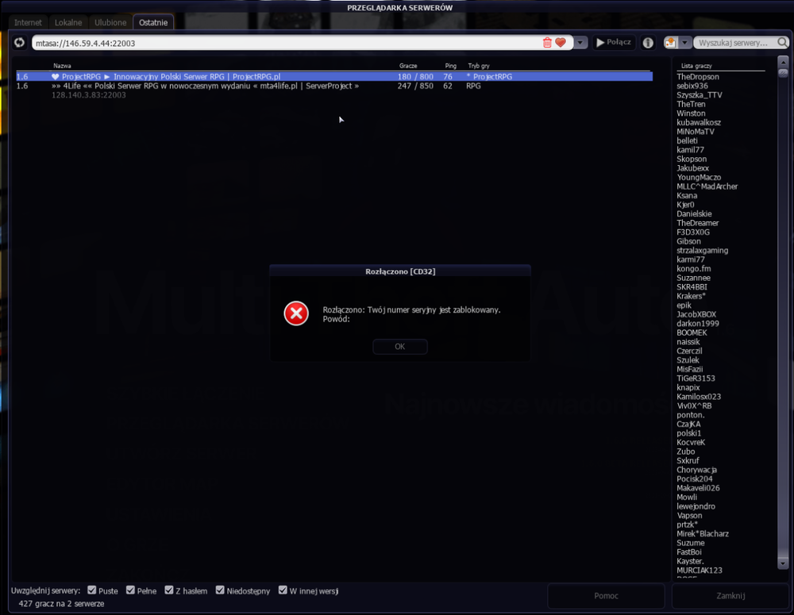Expand the address history dropdown arrow
The width and height of the screenshot is (794, 615).
[x=580, y=43]
